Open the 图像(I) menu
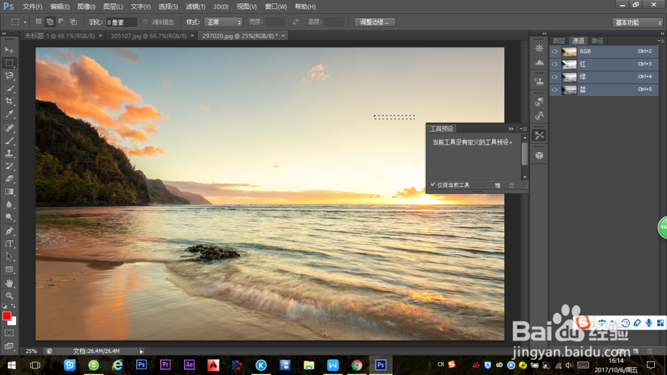This screenshot has height=375, width=667. pyautogui.click(x=86, y=7)
